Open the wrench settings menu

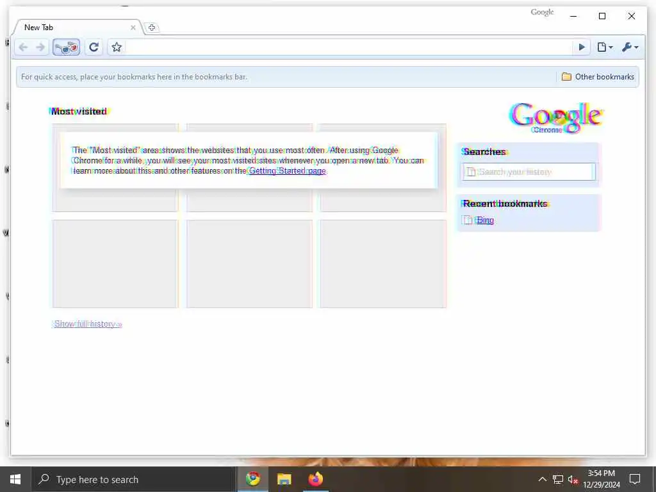(630, 47)
